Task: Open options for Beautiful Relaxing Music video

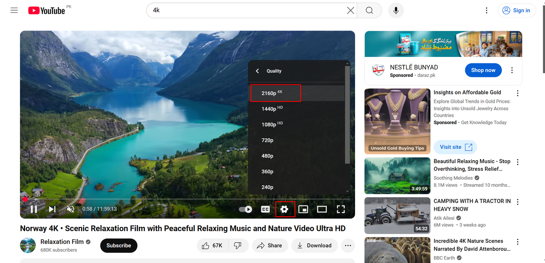Action: coord(518,162)
